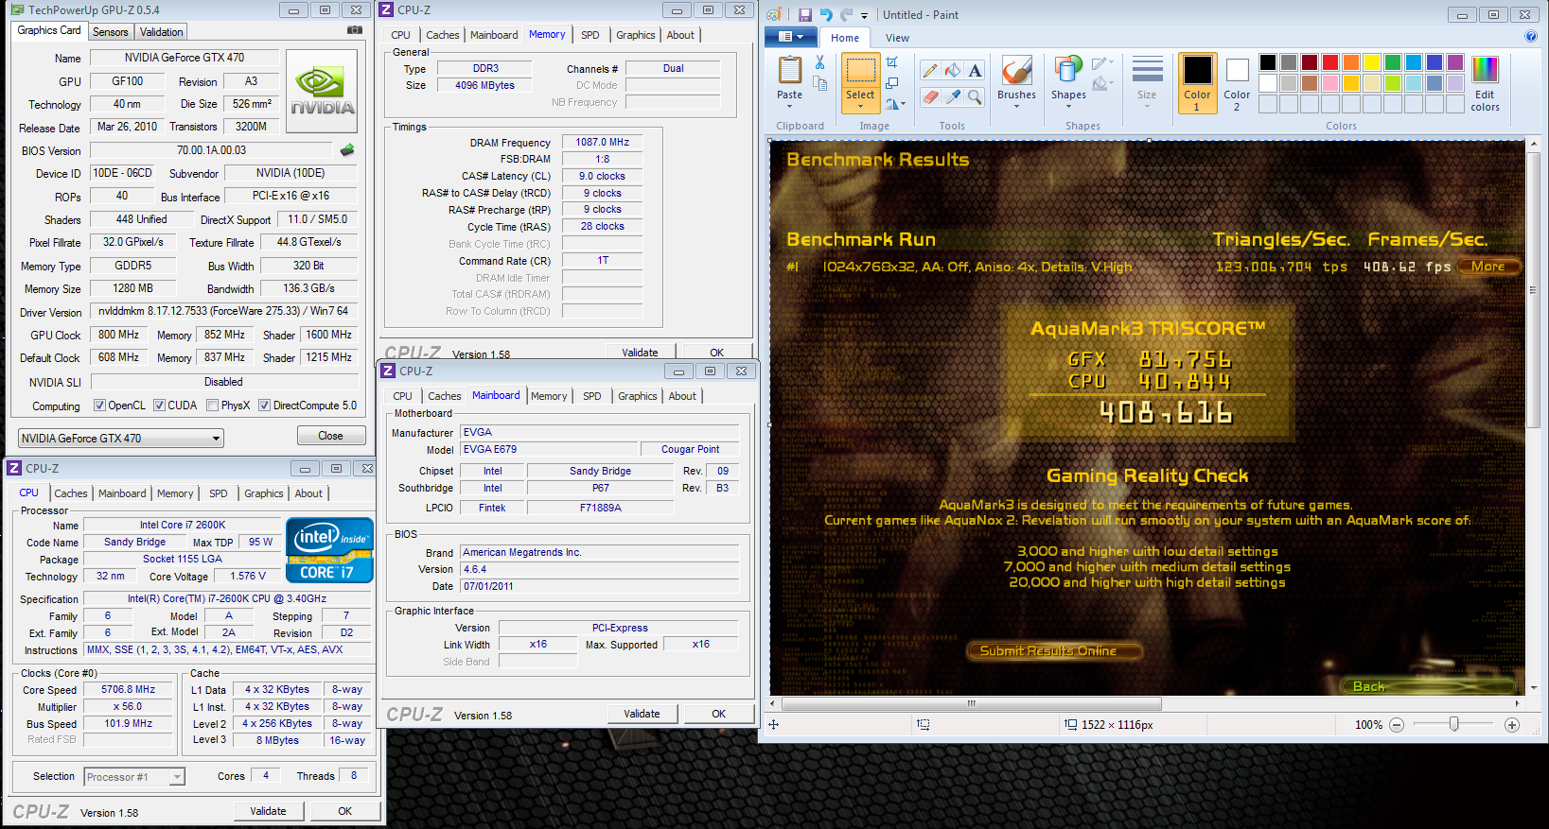This screenshot has height=829, width=1549.
Task: Click the zoom out minus in Paint's status bar
Action: [1396, 725]
